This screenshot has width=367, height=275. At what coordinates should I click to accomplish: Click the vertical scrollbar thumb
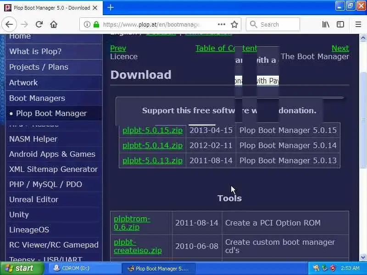363,120
